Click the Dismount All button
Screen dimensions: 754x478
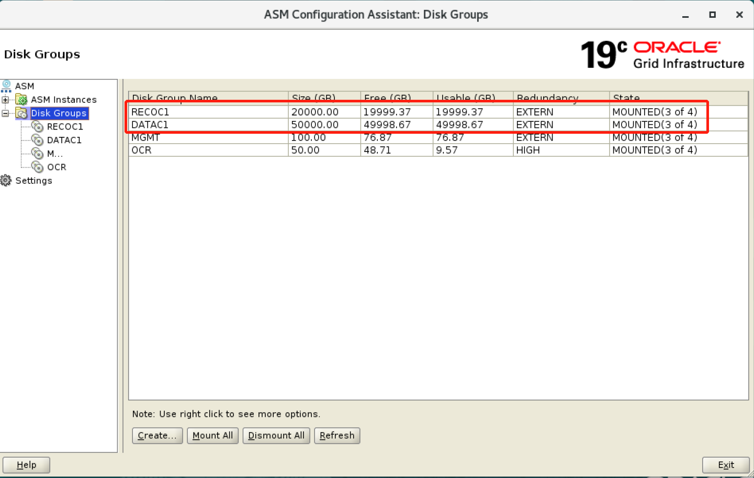276,436
